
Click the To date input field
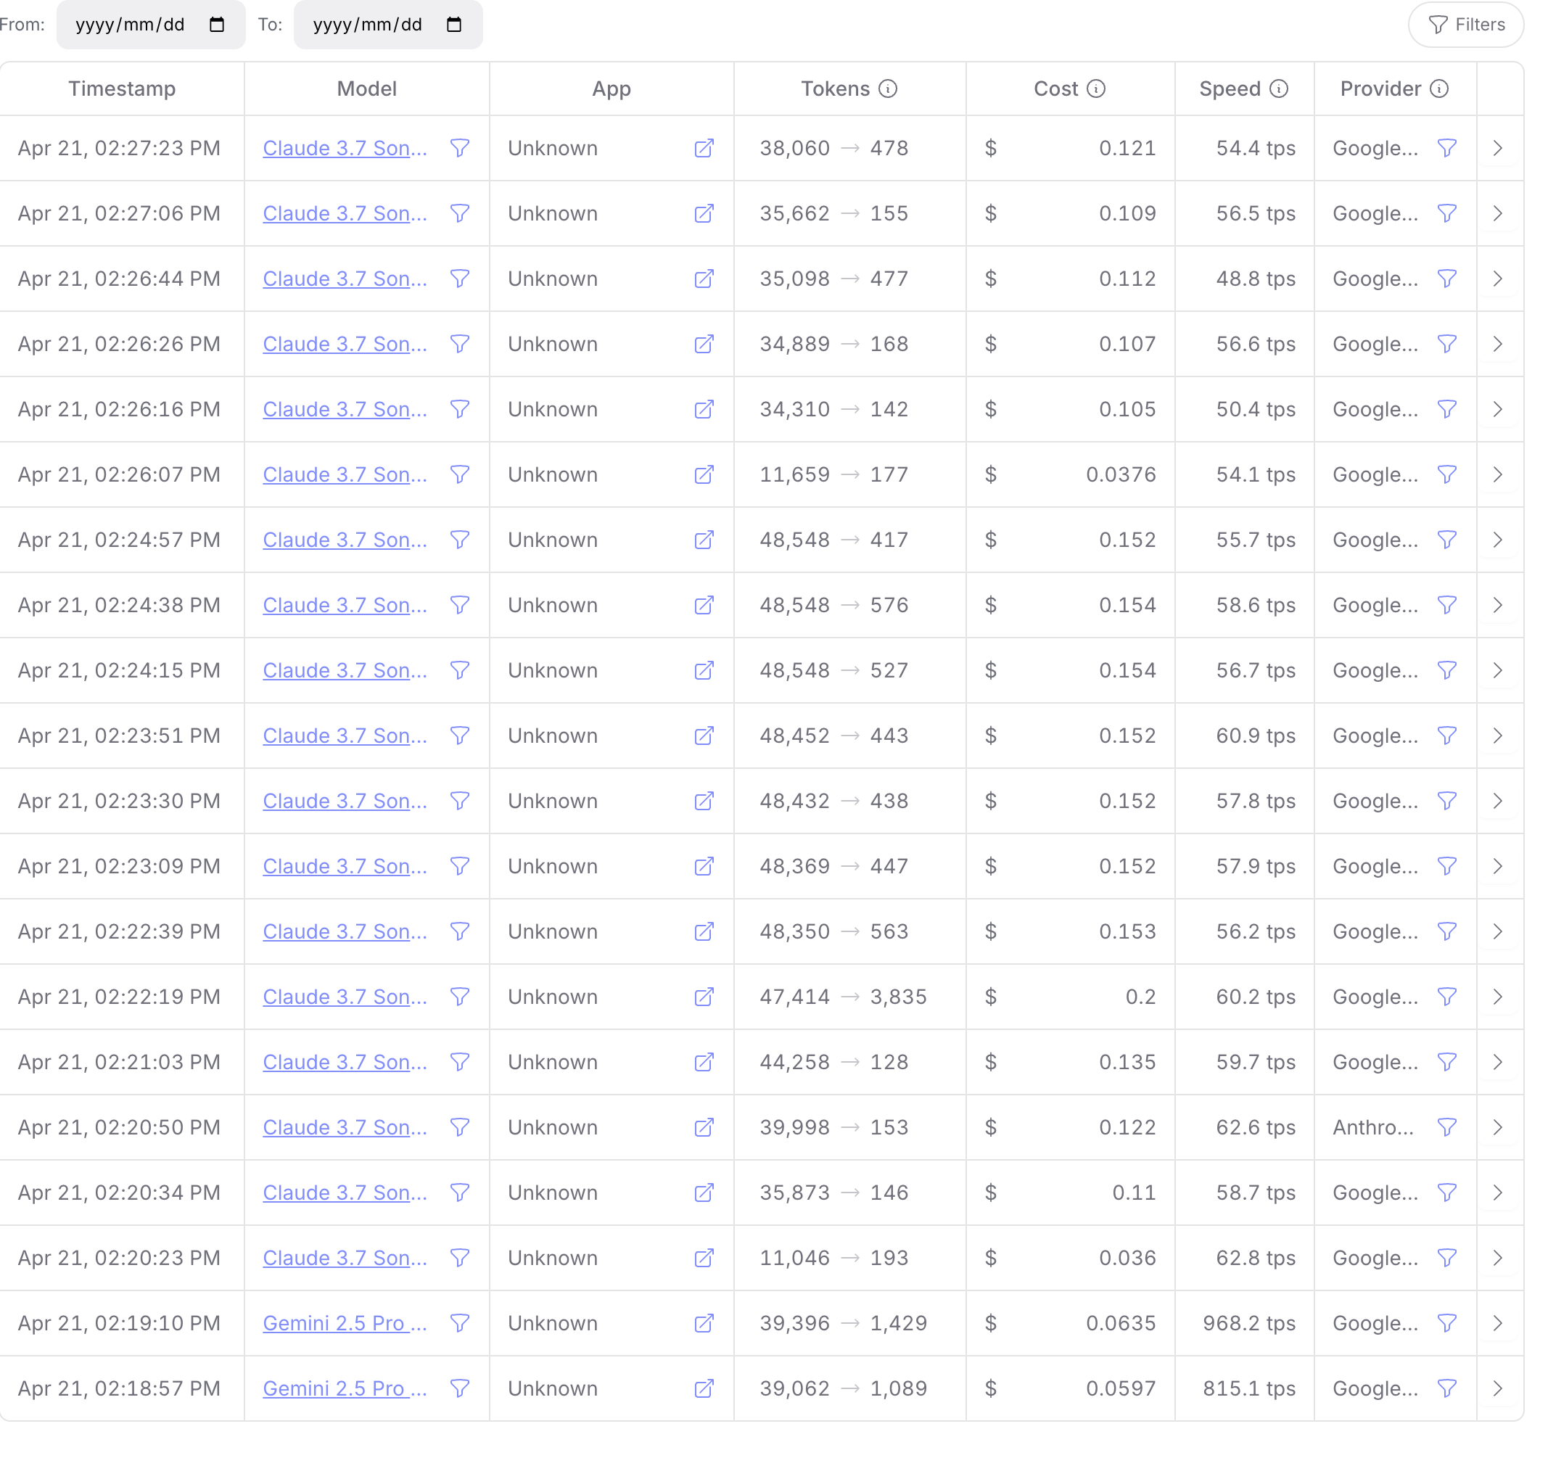[x=388, y=25]
